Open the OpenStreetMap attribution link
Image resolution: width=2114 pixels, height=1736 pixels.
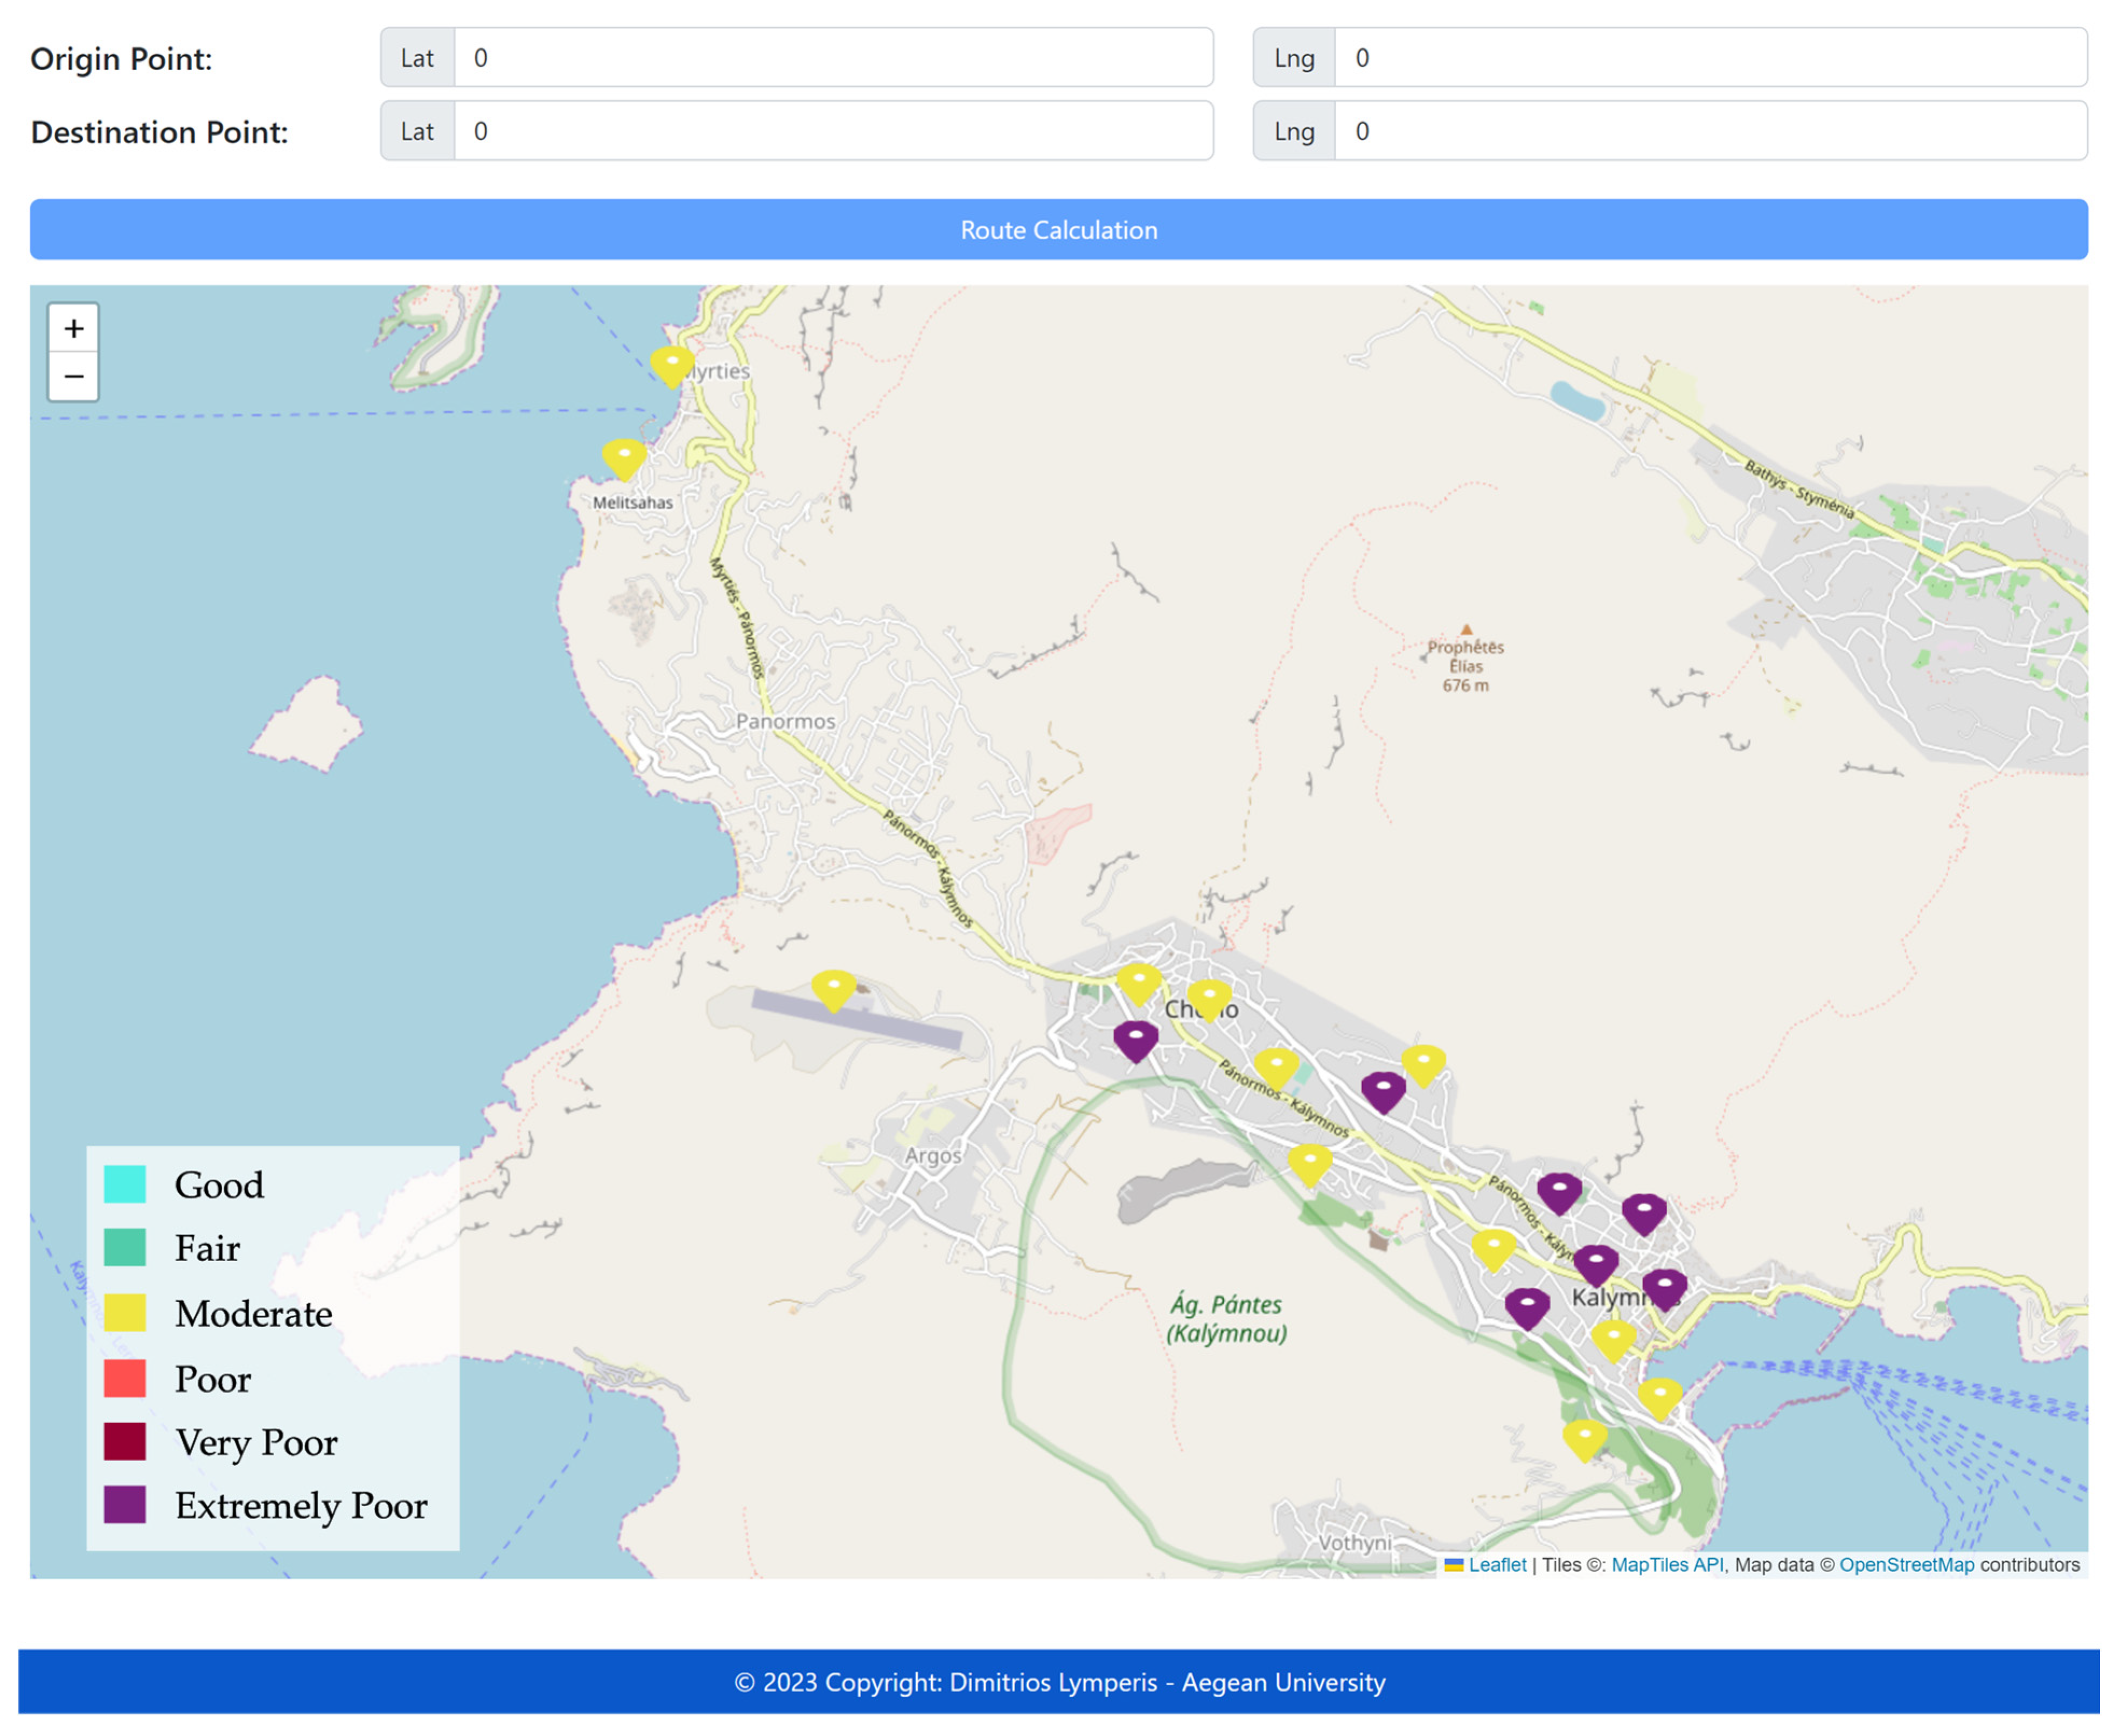(1906, 1565)
